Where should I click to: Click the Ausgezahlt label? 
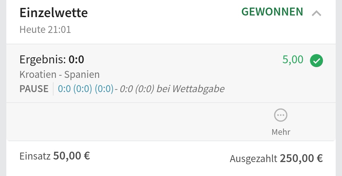pyautogui.click(x=253, y=158)
